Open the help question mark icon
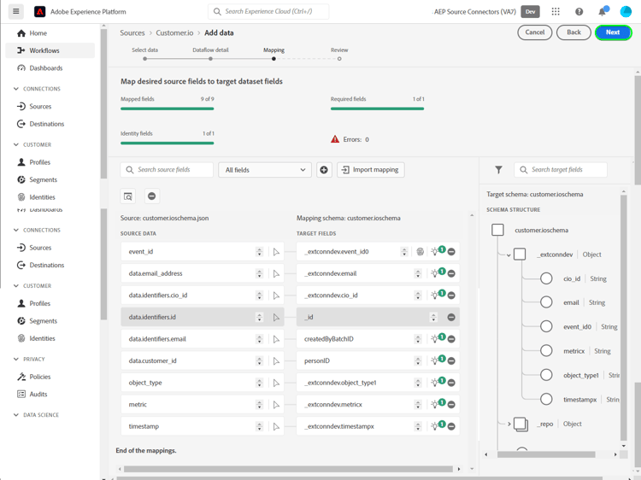641x480 pixels. (579, 11)
